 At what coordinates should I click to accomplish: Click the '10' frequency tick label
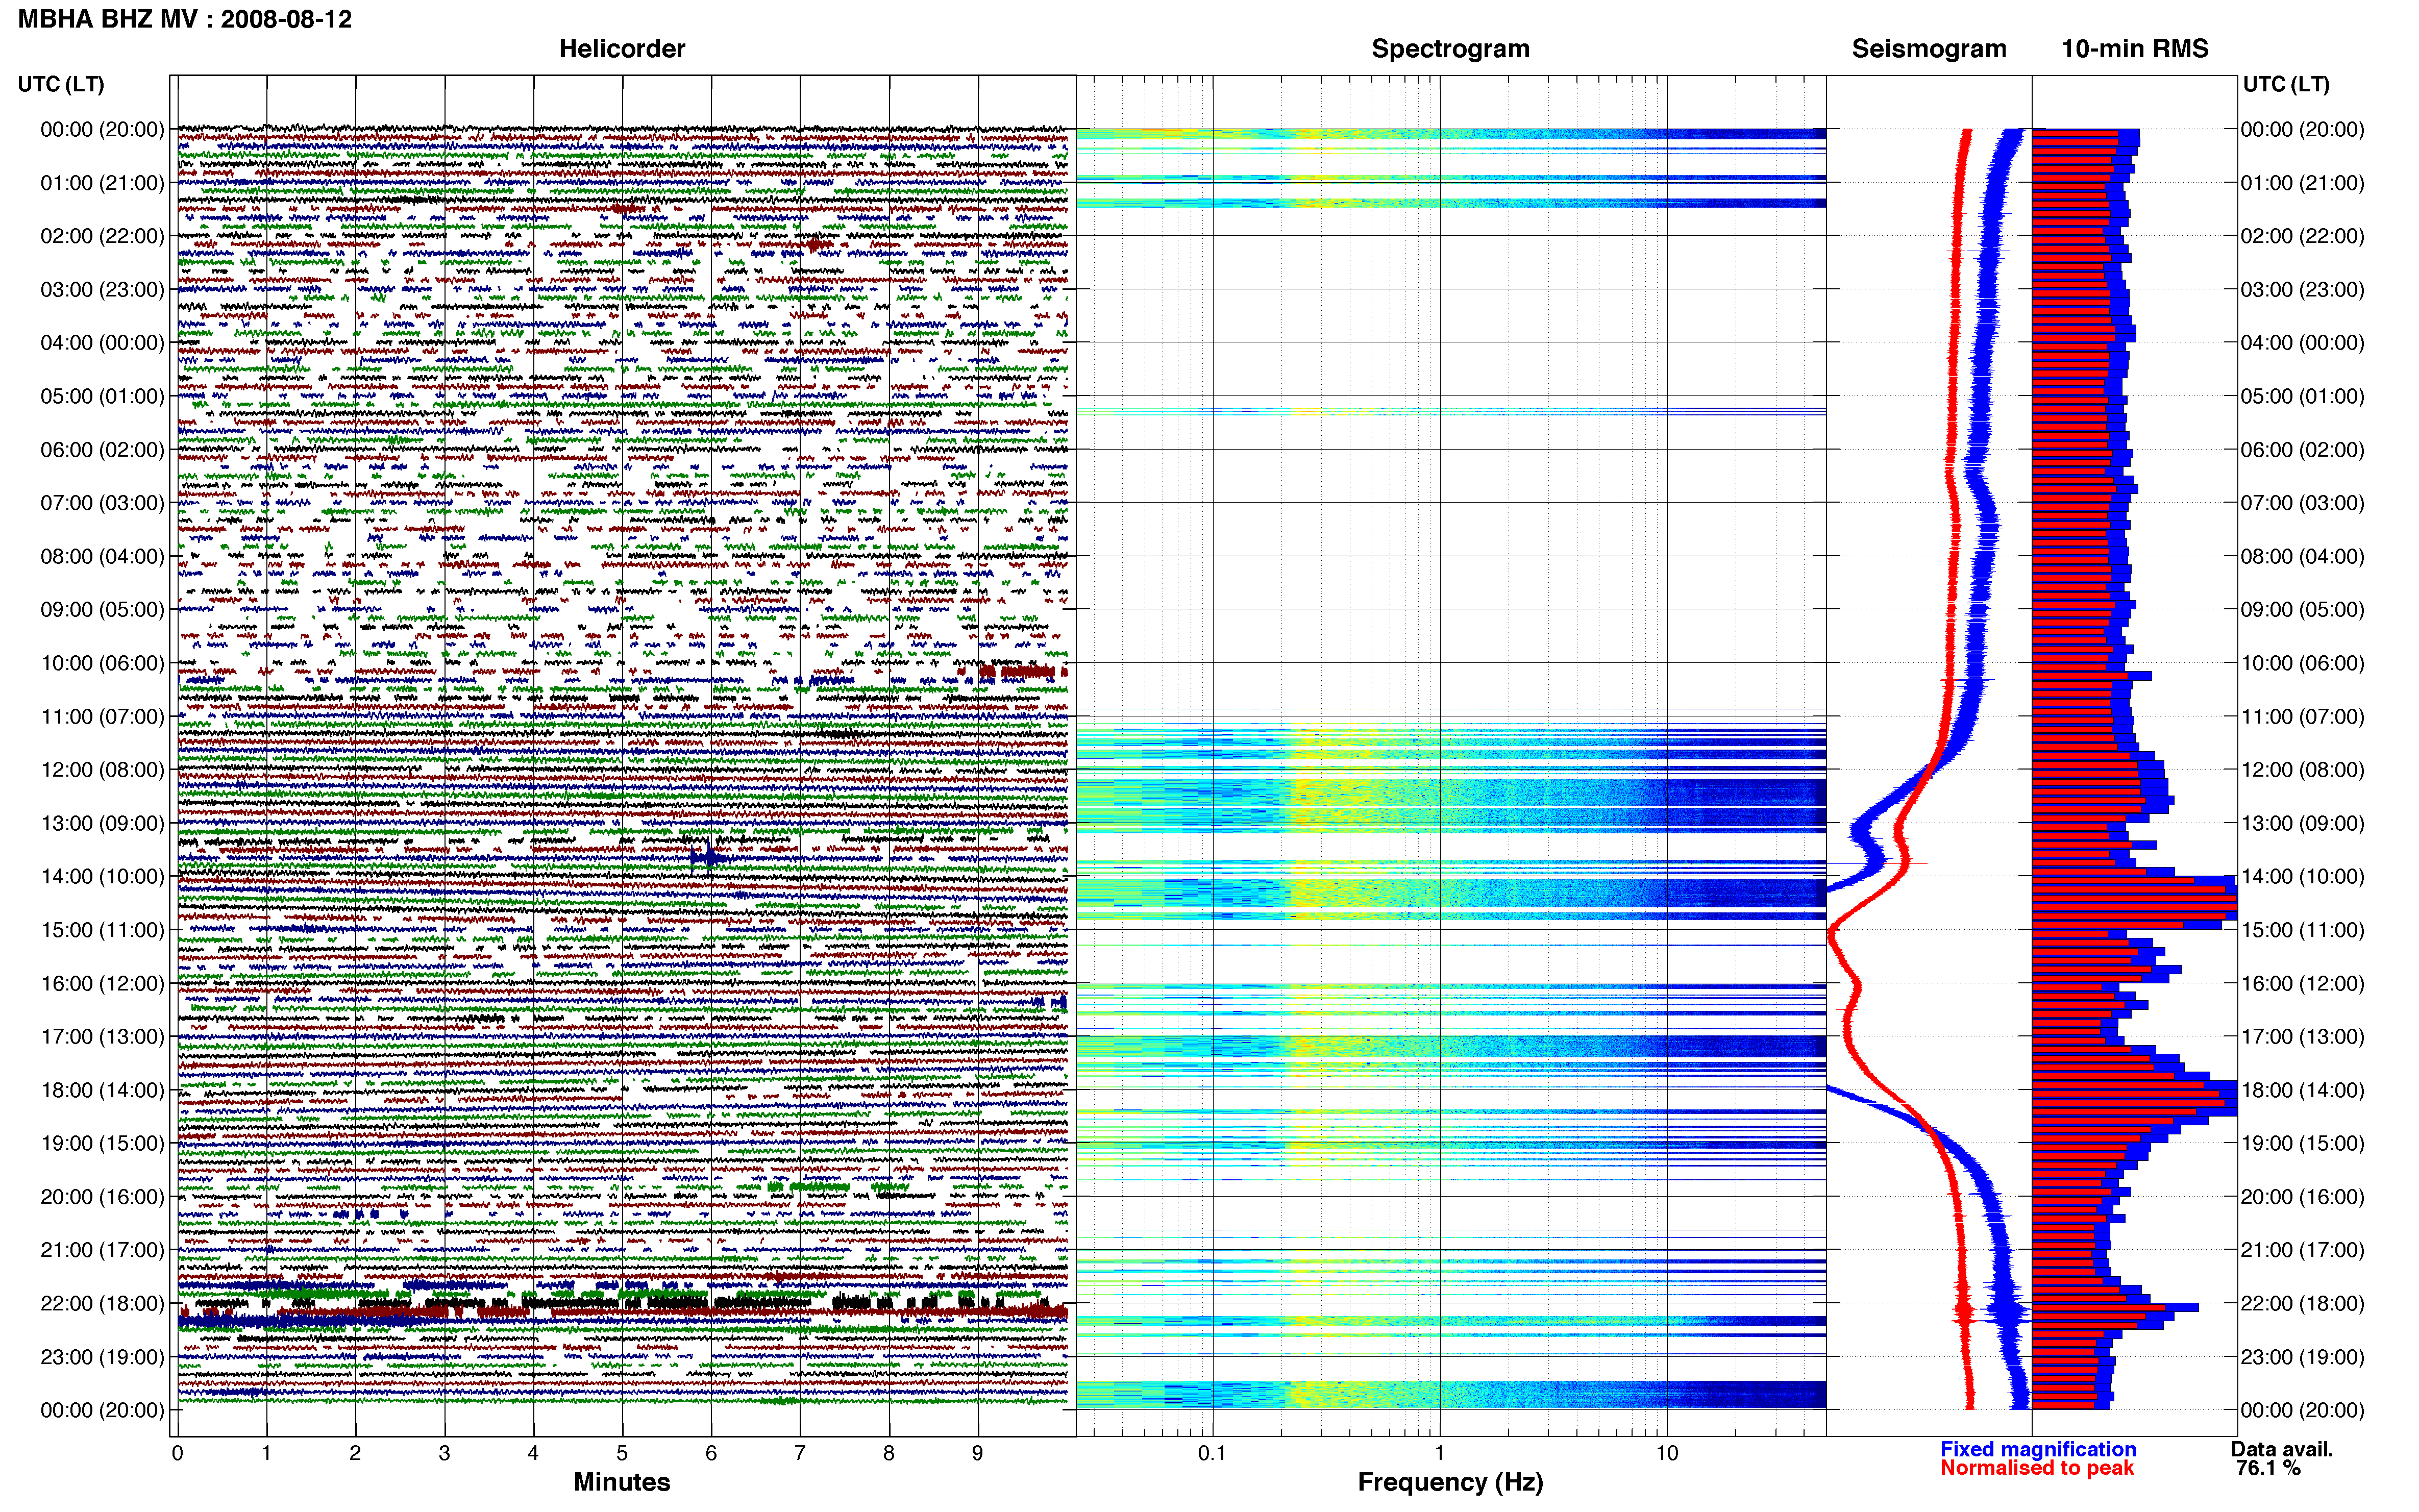pyautogui.click(x=1667, y=1453)
